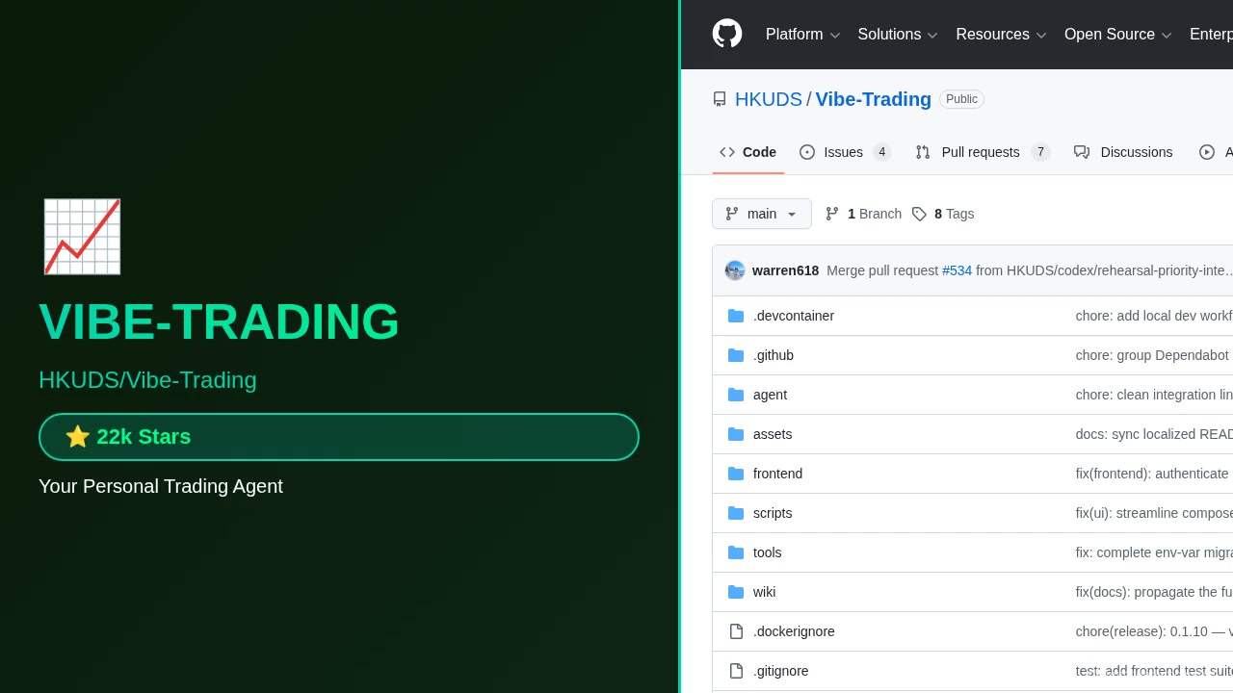
Task: Click the 'Your Personal Trading Agent' tagline
Action: coord(161,486)
